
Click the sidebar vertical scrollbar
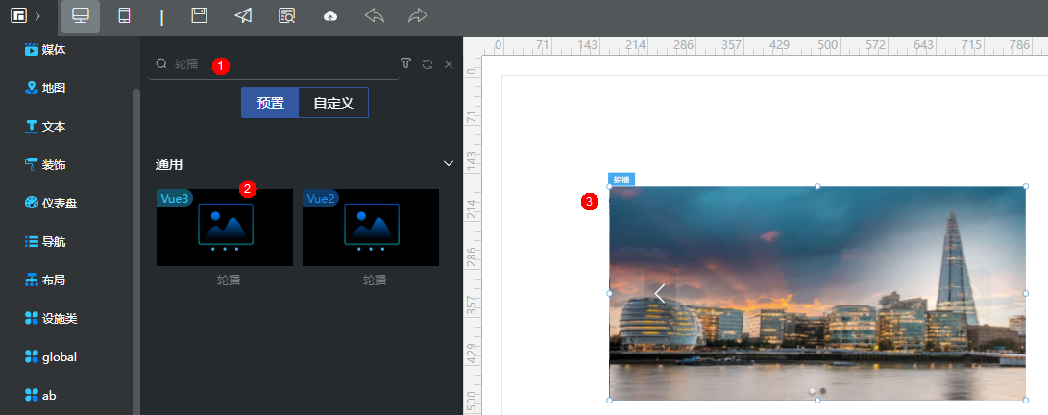[x=136, y=252]
